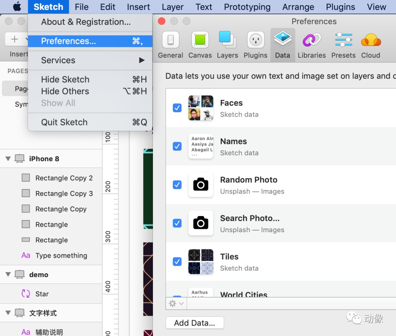
Task: Open the Layers preferences tab
Action: pyautogui.click(x=227, y=45)
